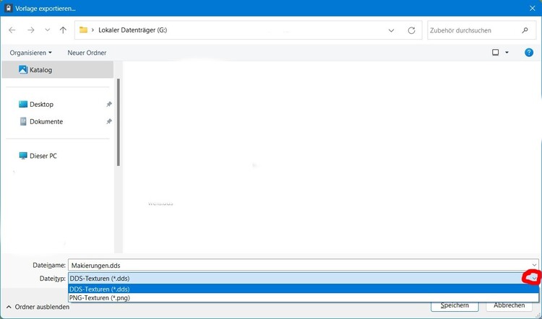542x319 pixels.
Task: Click the Katalog picture icon
Action: (x=23, y=70)
